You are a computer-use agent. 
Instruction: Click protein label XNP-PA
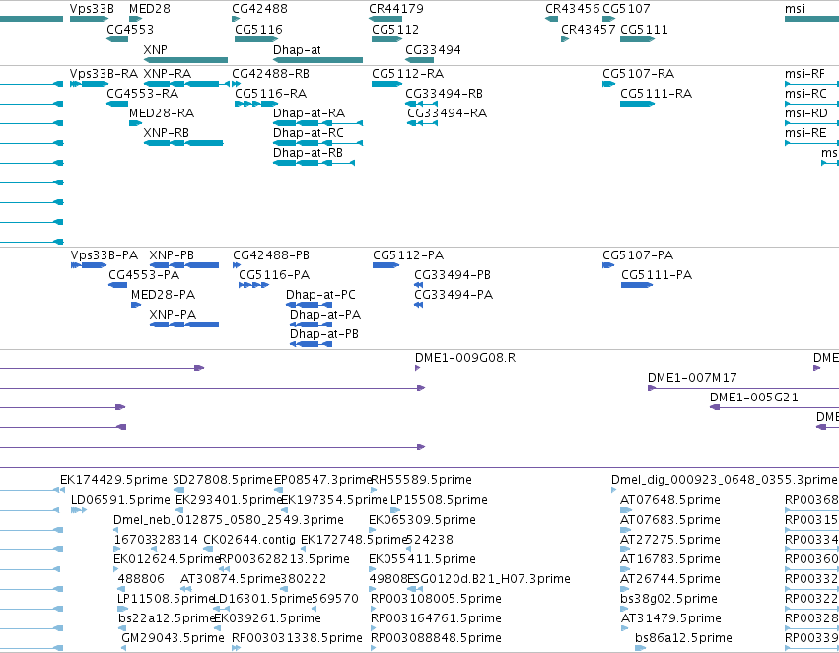coord(173,315)
